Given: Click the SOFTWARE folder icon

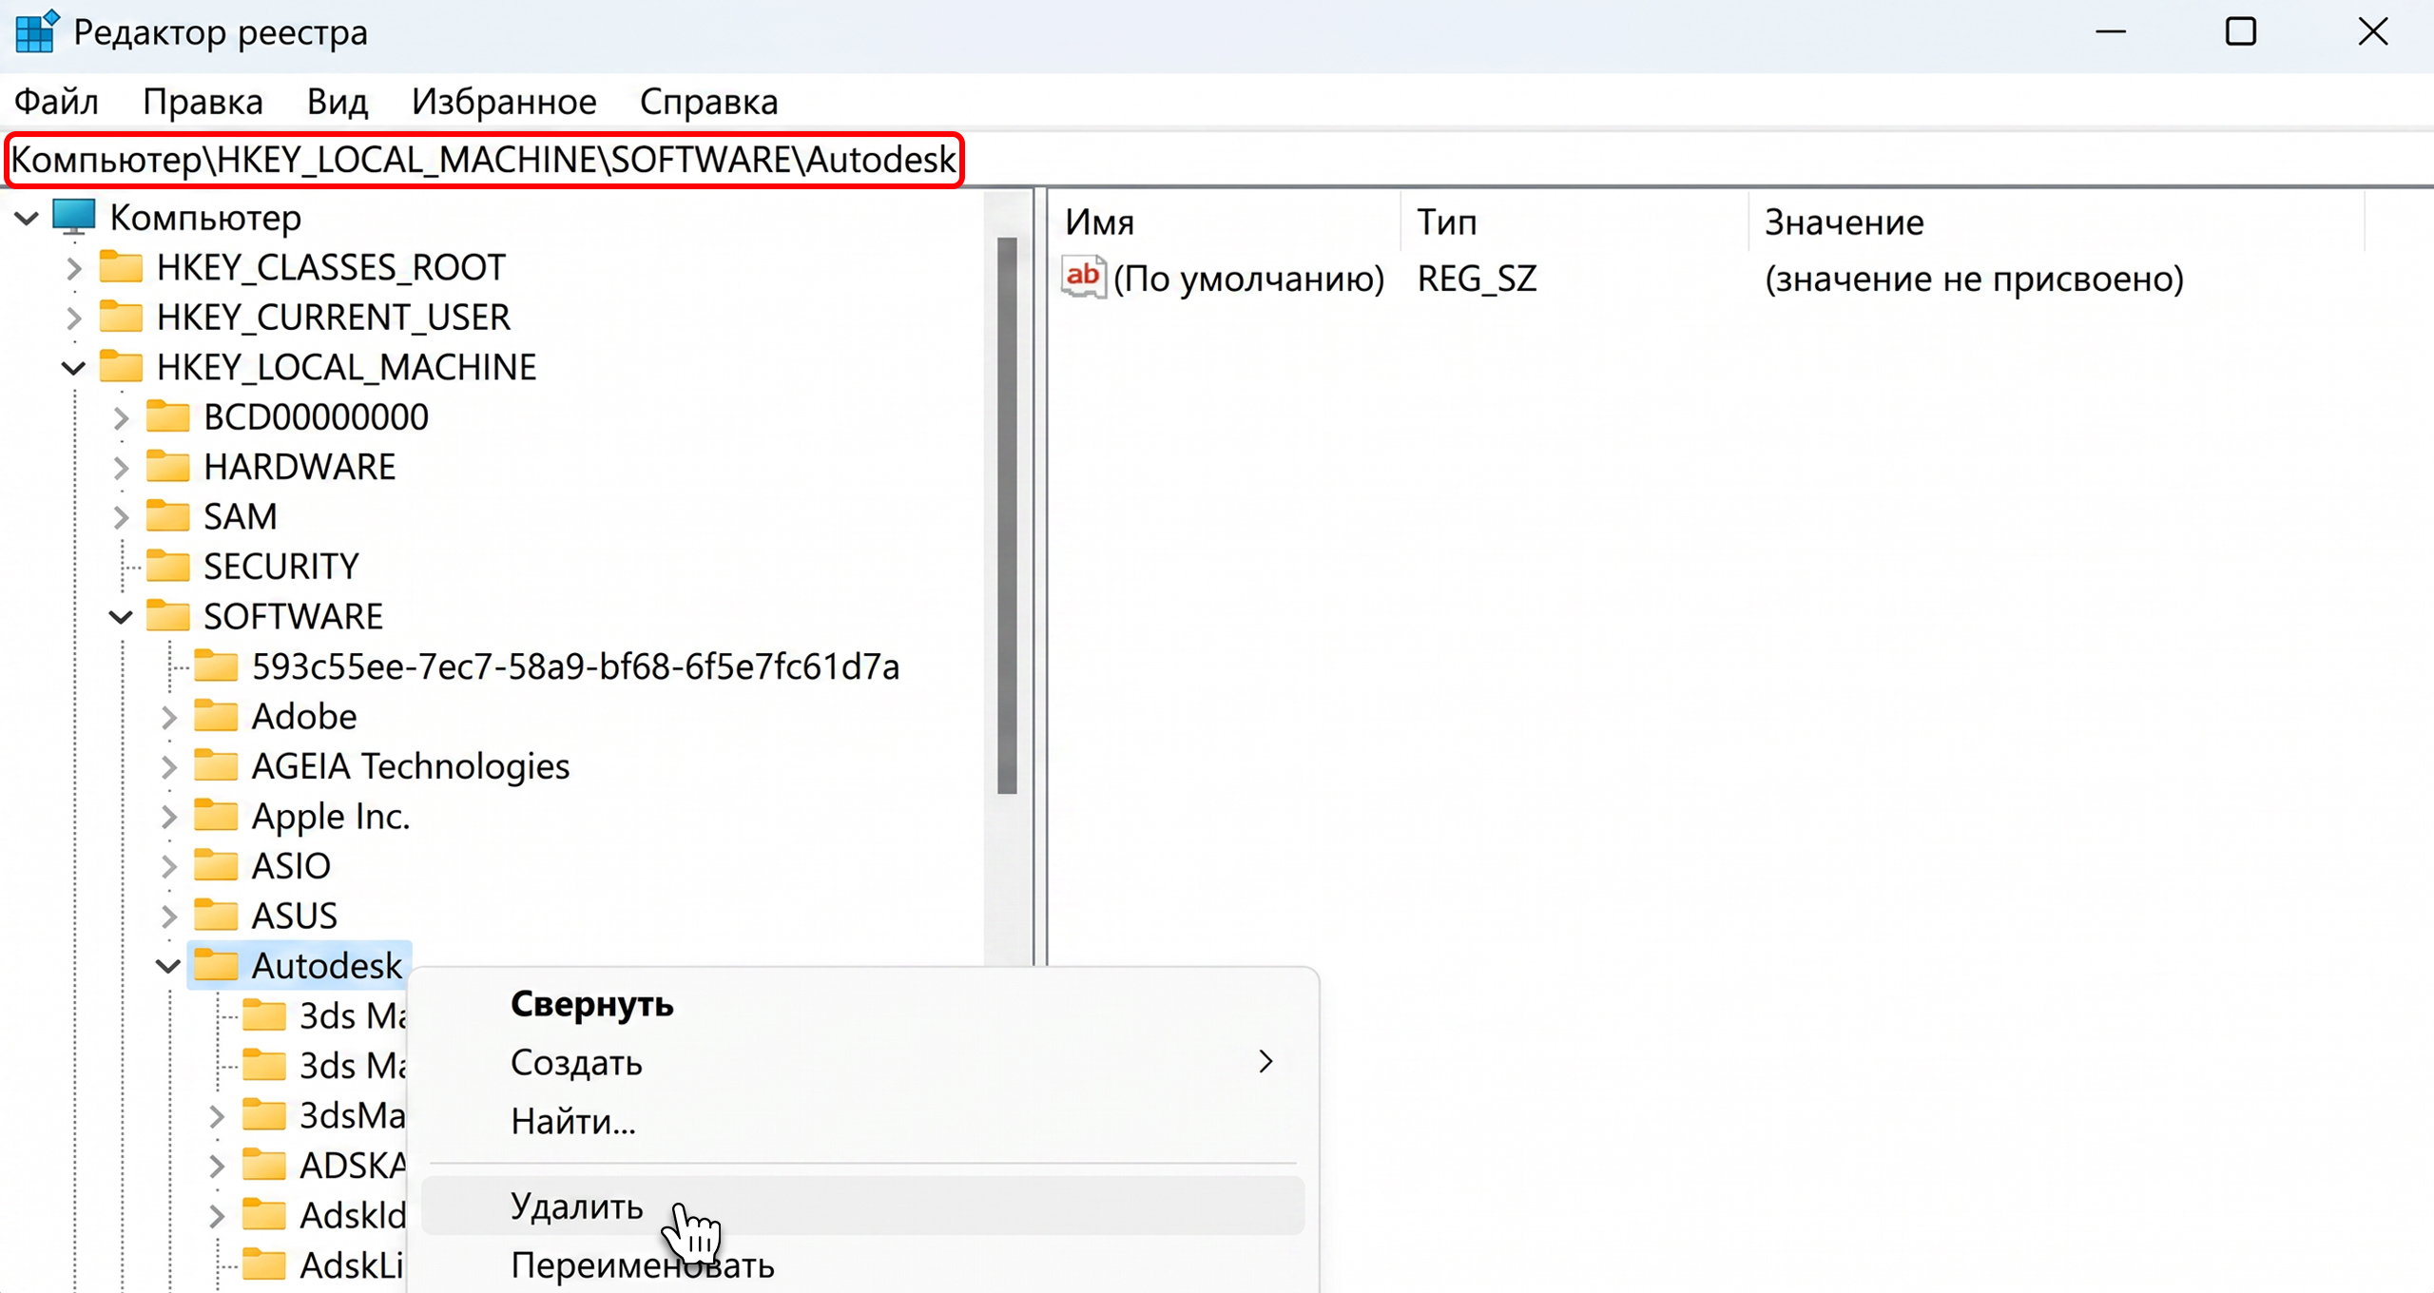Looking at the screenshot, I should coord(168,616).
